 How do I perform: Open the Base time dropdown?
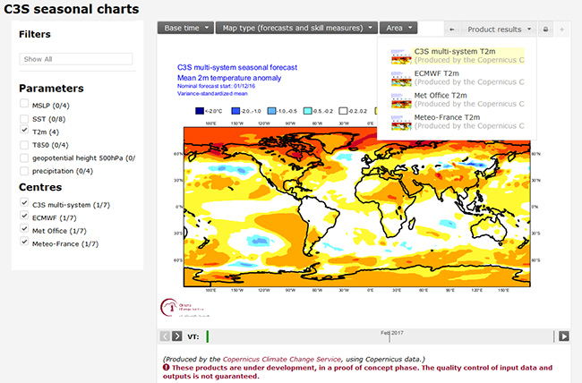(185, 28)
